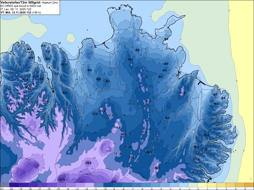Image resolution: width=254 pixels, height=190 pixels.
Task: Click the -10 label on the bottom color scale
Action: 105,188
